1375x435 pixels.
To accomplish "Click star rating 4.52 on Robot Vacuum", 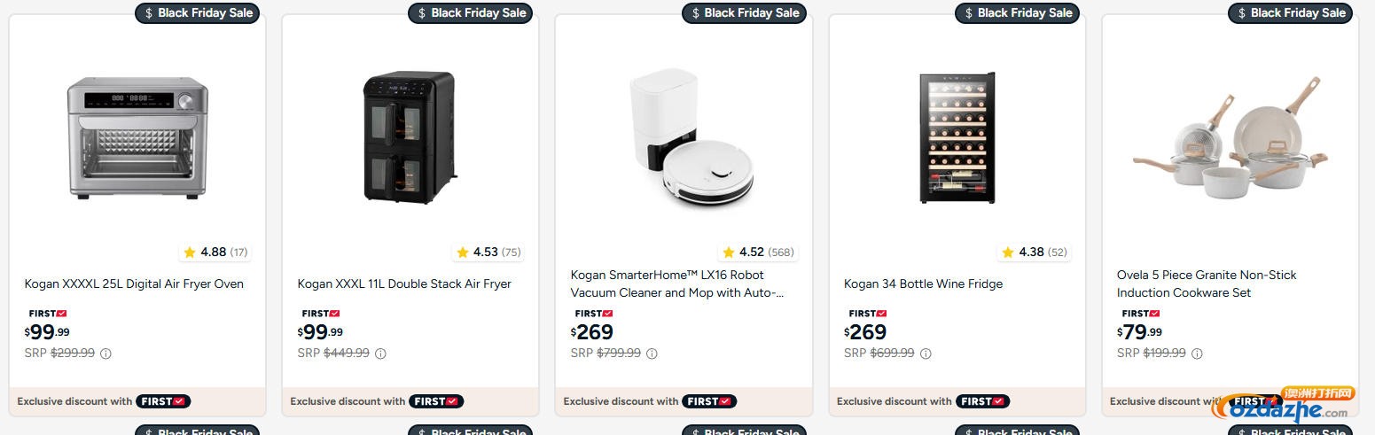I will point(757,252).
